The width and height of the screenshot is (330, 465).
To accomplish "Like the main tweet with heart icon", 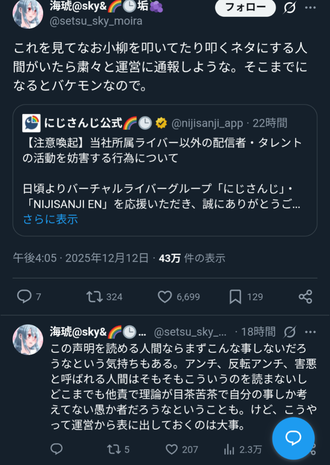I will [165, 296].
